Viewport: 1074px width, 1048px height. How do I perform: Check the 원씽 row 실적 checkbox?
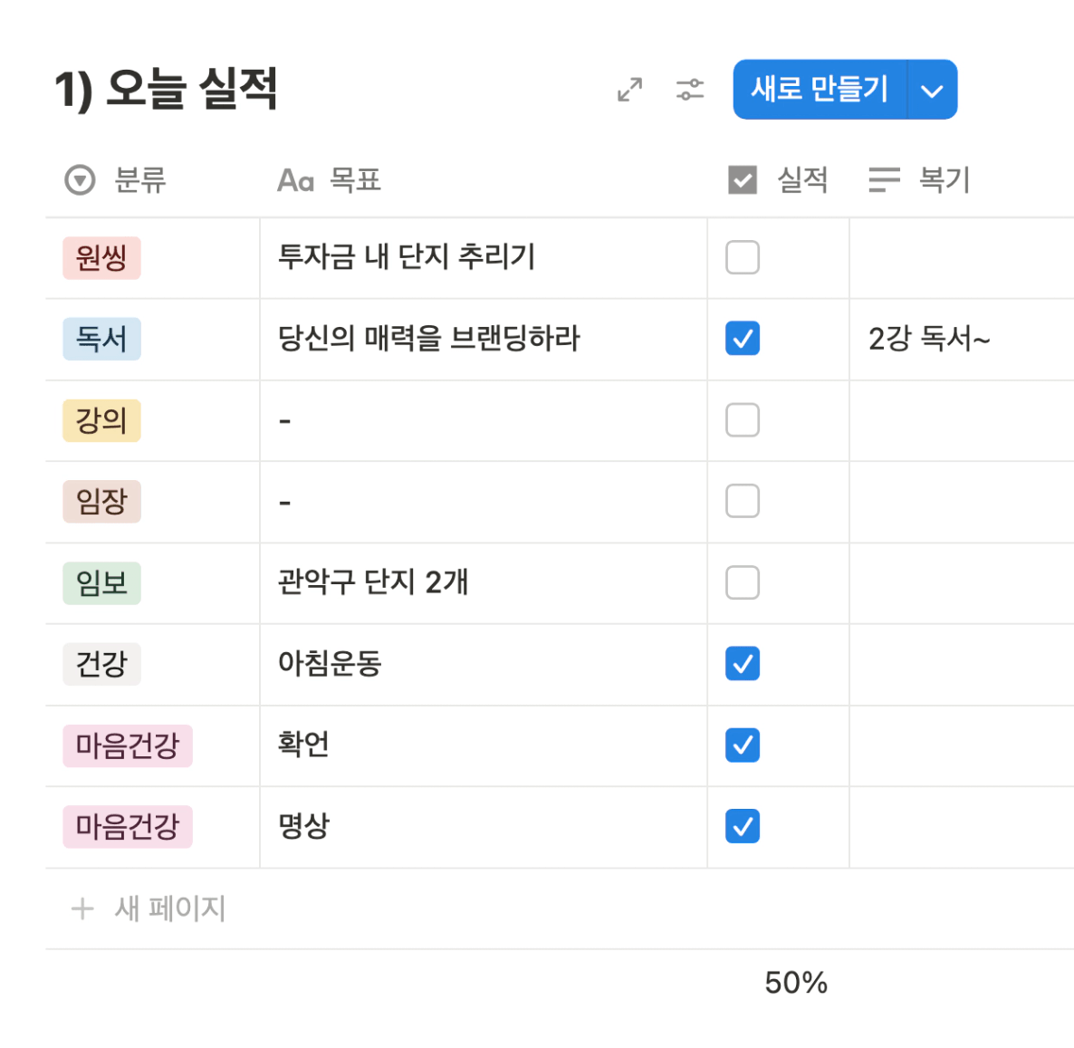point(743,257)
